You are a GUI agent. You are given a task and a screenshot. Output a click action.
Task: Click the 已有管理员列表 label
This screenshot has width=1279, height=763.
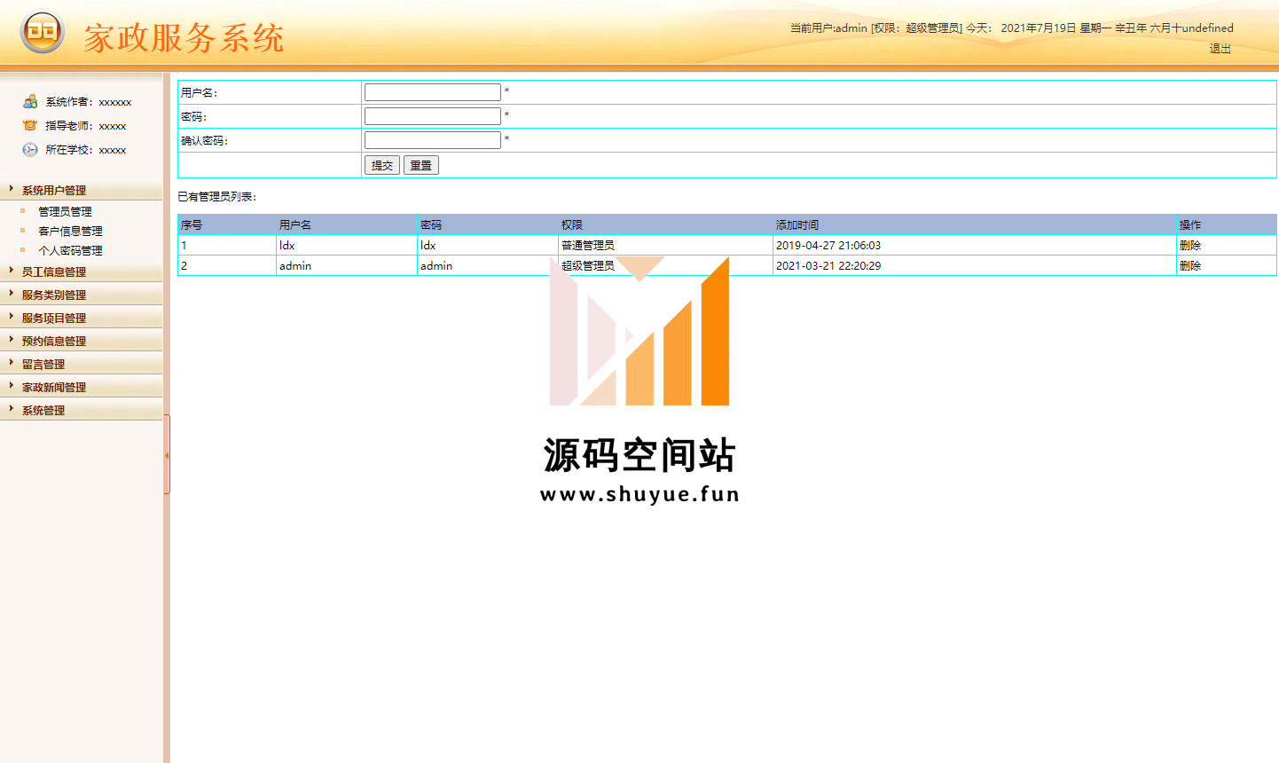point(217,196)
